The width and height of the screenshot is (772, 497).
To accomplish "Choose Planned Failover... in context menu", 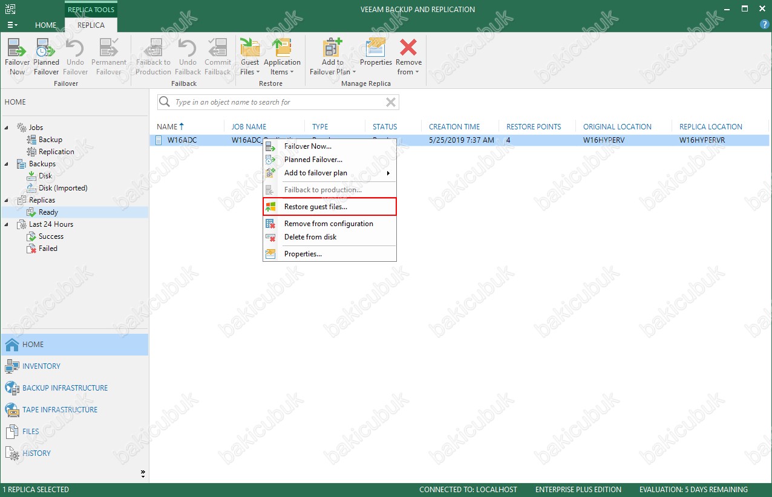I will (x=330, y=160).
